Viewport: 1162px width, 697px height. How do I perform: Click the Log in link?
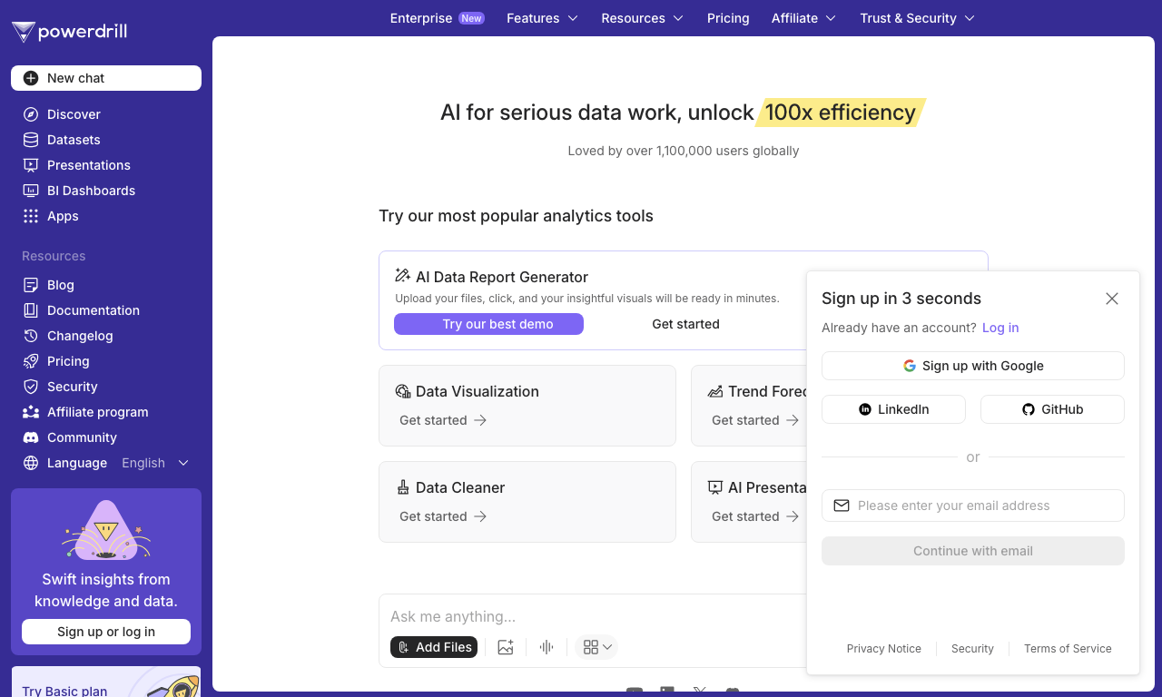[x=1000, y=328]
